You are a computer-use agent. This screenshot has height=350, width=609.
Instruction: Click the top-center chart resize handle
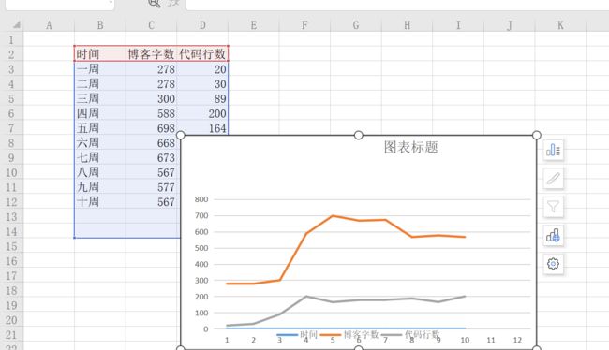tap(359, 135)
